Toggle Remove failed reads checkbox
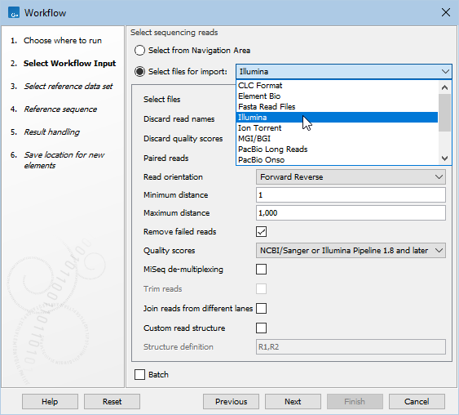 (x=261, y=231)
